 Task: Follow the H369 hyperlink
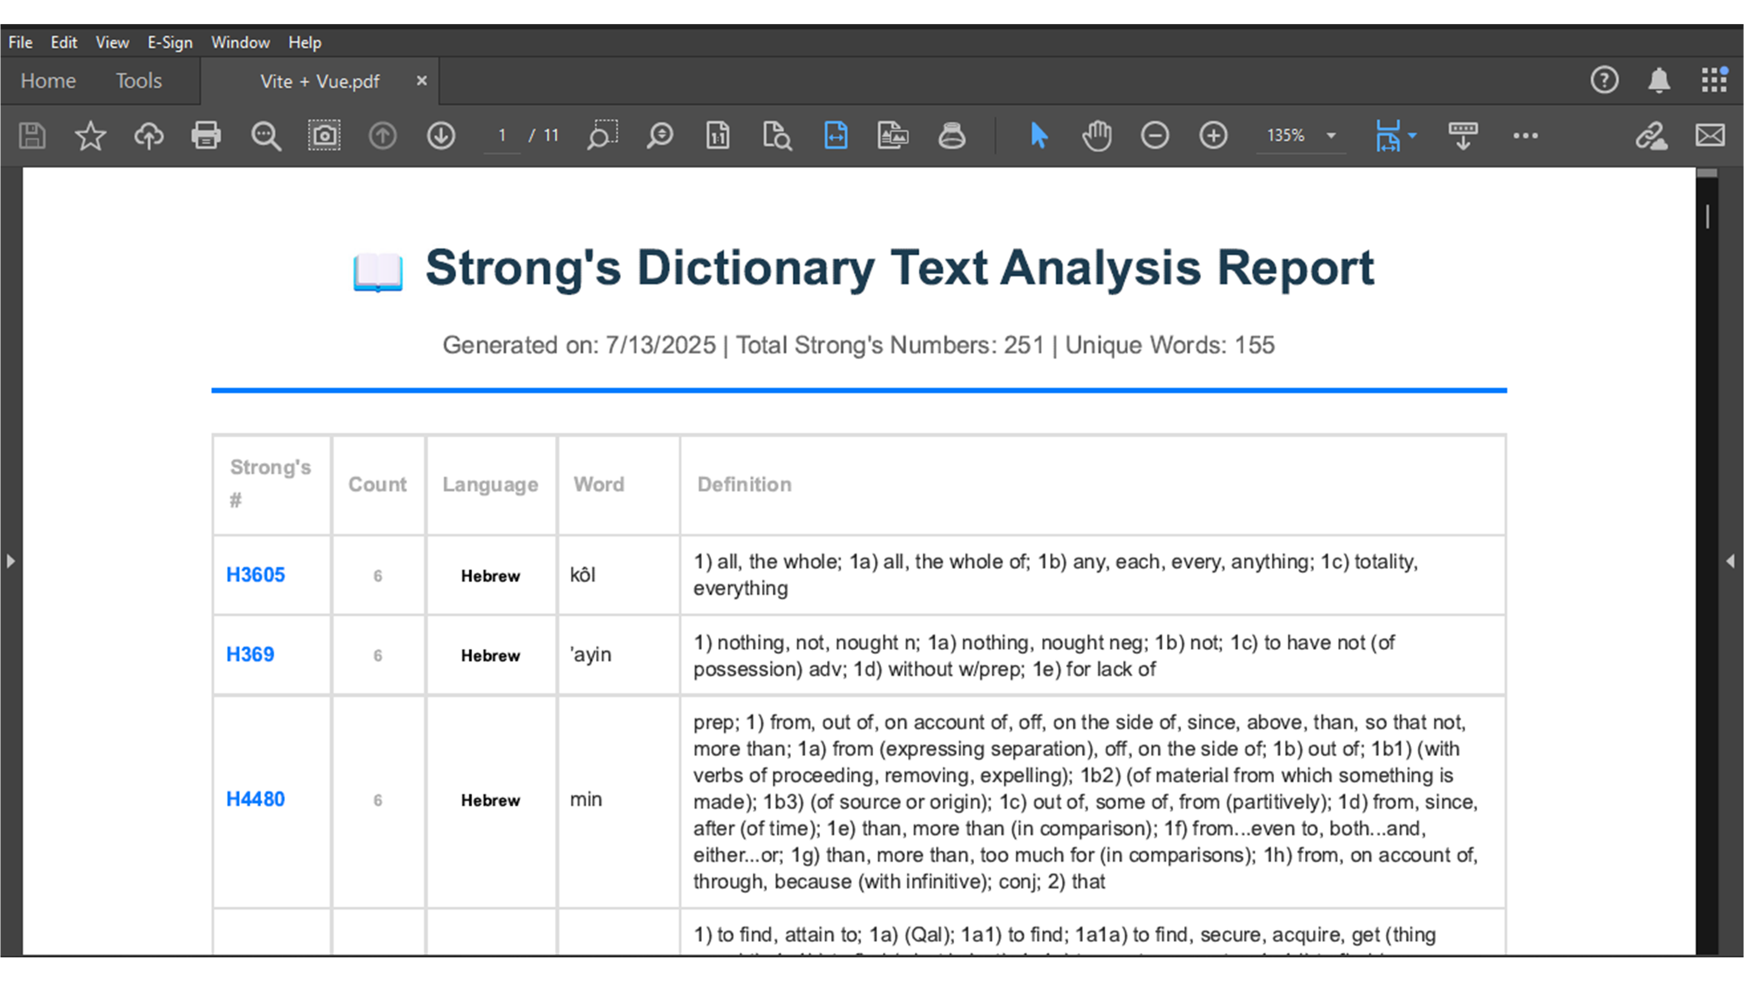point(249,654)
